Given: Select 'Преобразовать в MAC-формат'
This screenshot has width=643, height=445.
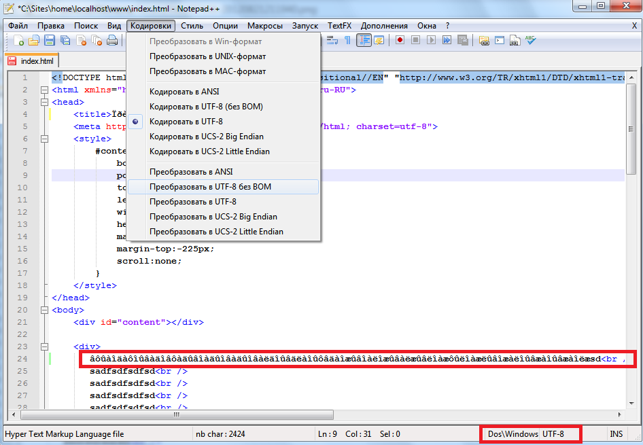Looking at the screenshot, I should tap(223, 71).
